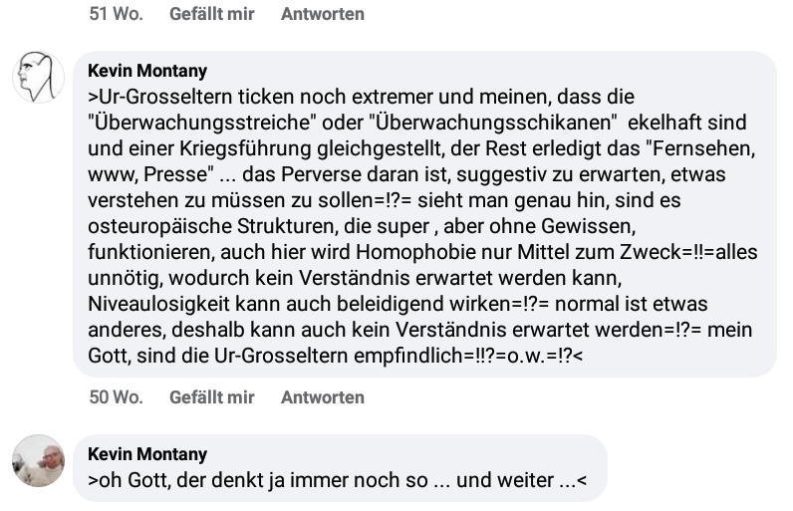Open Kevin Montany's name on the "oh Gott" comment
This screenshot has width=793, height=511.
147,454
